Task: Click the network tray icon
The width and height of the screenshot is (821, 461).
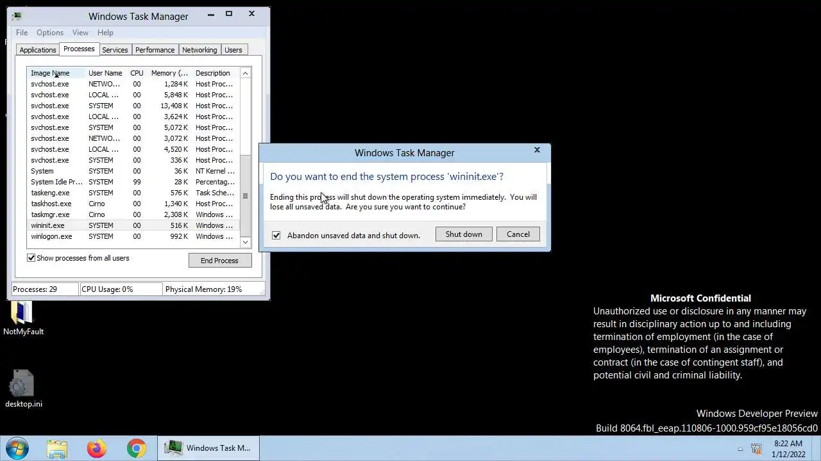Action: (756, 449)
